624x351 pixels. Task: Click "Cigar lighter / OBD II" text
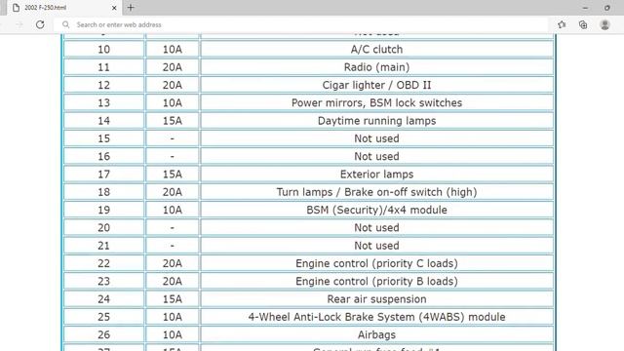(377, 85)
